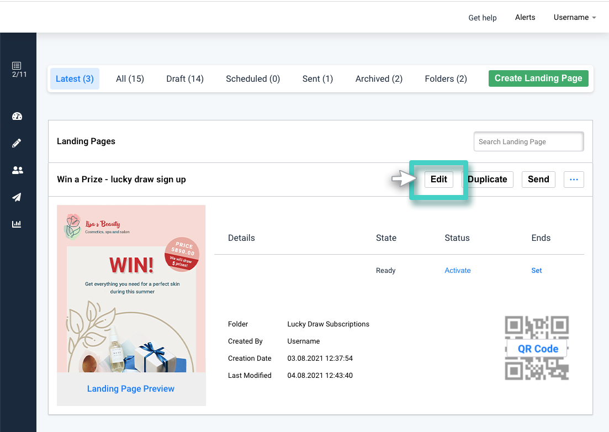Click the Ends column header
This screenshot has width=609, height=432.
tap(541, 238)
